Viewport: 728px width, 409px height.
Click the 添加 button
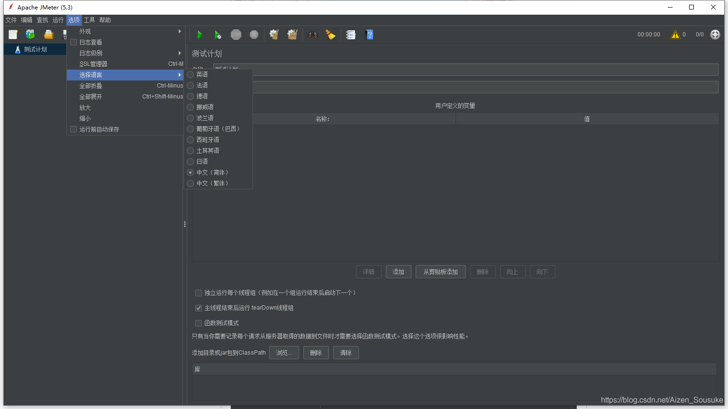[398, 272]
